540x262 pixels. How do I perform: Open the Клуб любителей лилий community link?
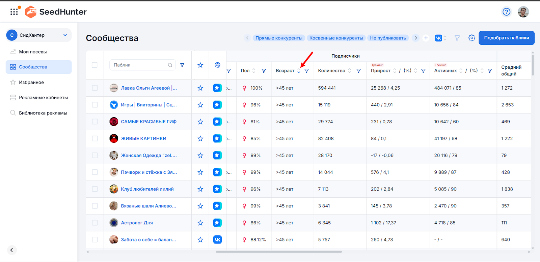(x=147, y=189)
